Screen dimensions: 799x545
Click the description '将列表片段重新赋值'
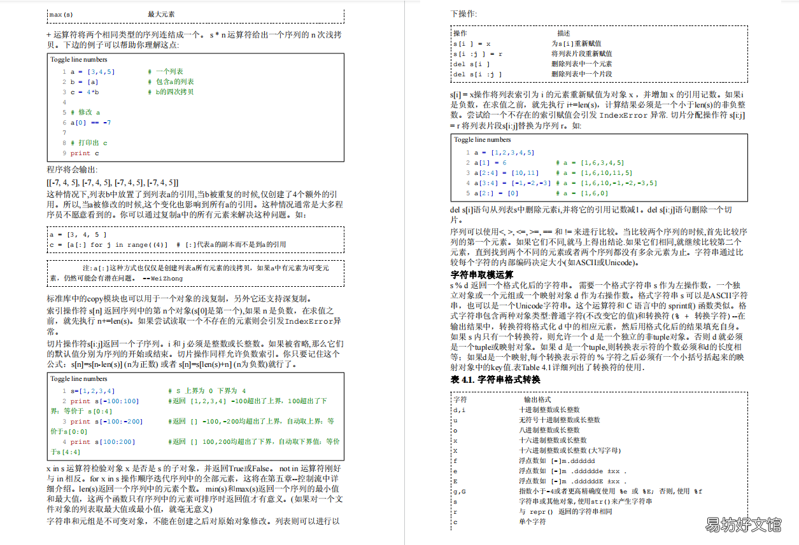point(582,54)
